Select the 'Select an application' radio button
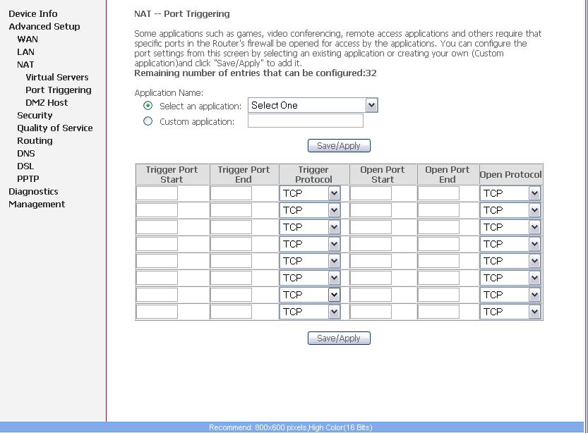Screen dimensions: 588x433 point(148,106)
